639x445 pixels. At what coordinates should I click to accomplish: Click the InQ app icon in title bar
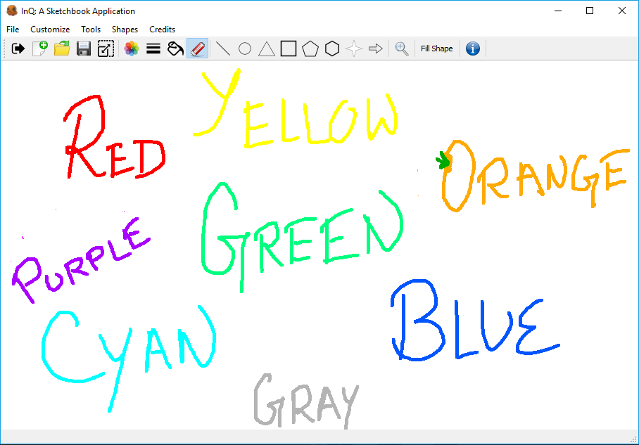pyautogui.click(x=12, y=11)
